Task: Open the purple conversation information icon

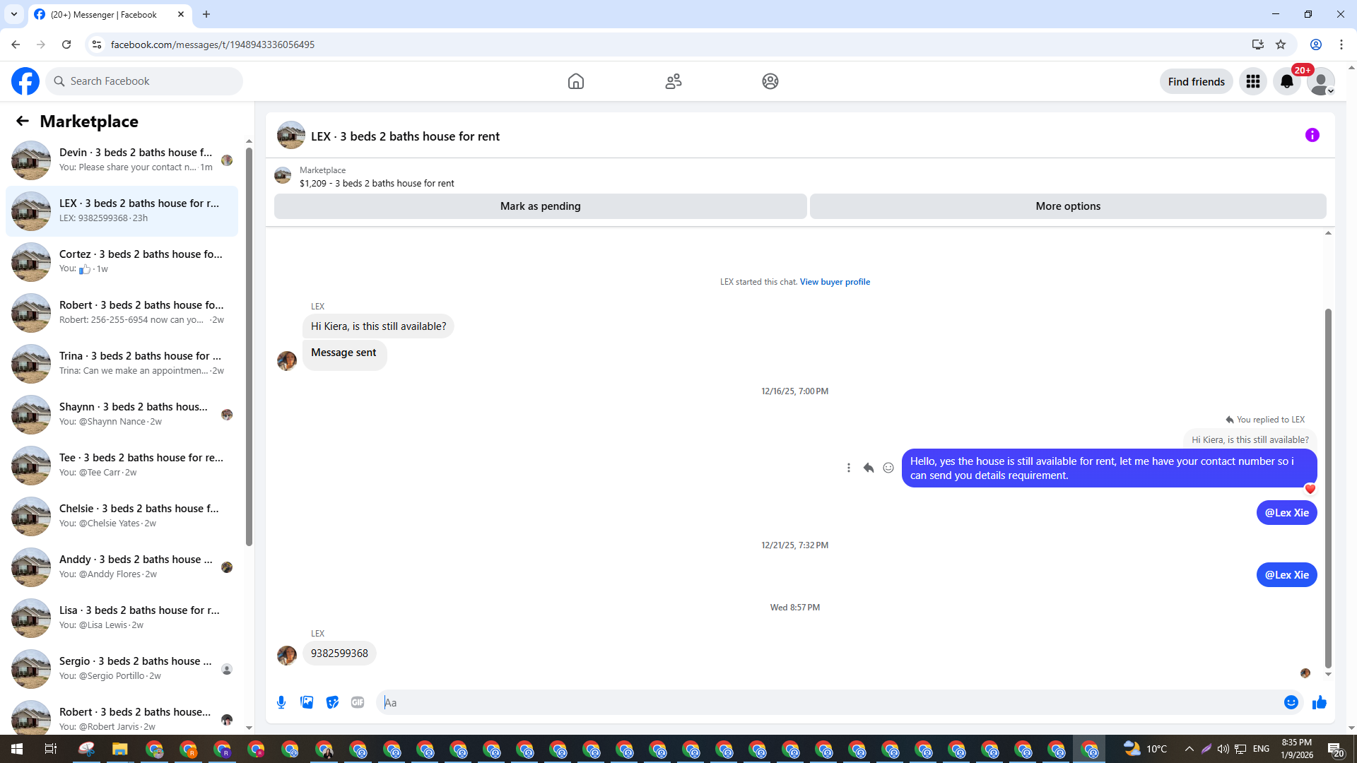Action: (1312, 135)
